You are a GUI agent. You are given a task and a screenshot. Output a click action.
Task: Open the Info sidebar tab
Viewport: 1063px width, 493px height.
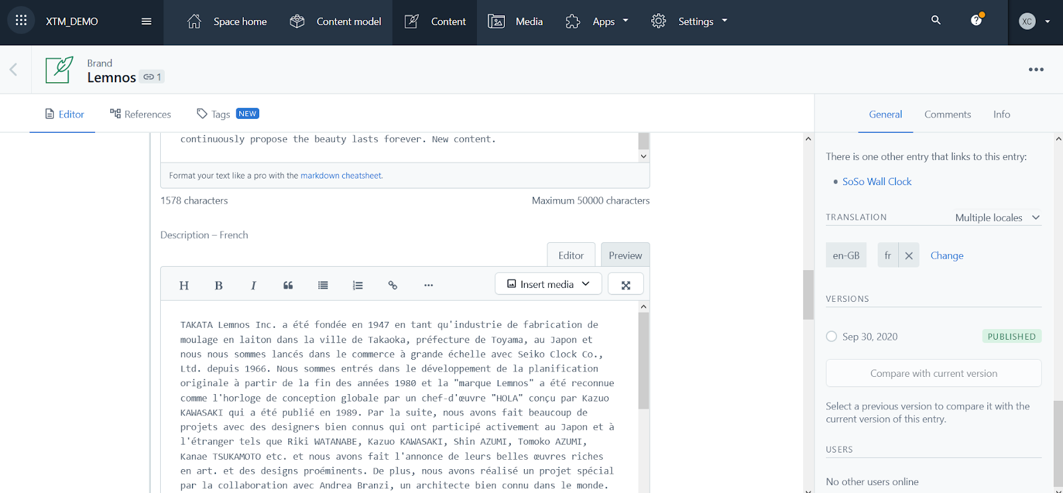click(x=1001, y=114)
